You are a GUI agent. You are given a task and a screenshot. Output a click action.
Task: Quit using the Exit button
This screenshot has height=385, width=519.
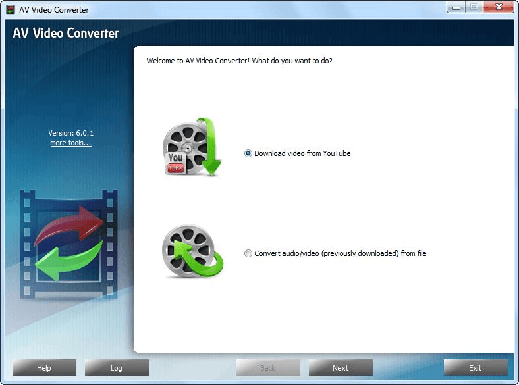(476, 368)
